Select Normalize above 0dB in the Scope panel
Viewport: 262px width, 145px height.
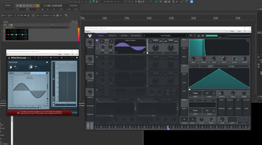click(x=38, y=73)
